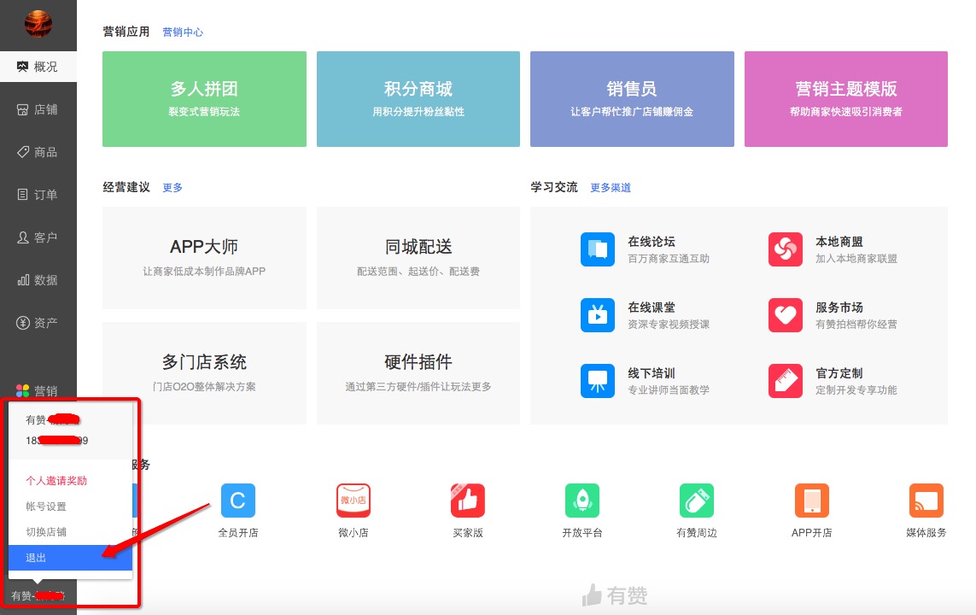Viewport: 976px width, 615px height.
Task: Open the APP大师 suggestion card
Action: [x=204, y=258]
